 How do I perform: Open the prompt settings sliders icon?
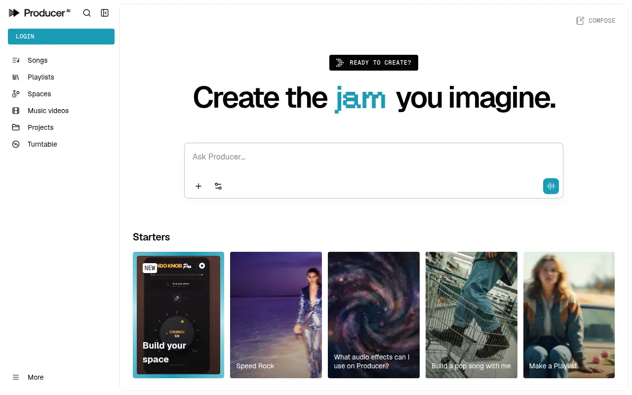(218, 186)
